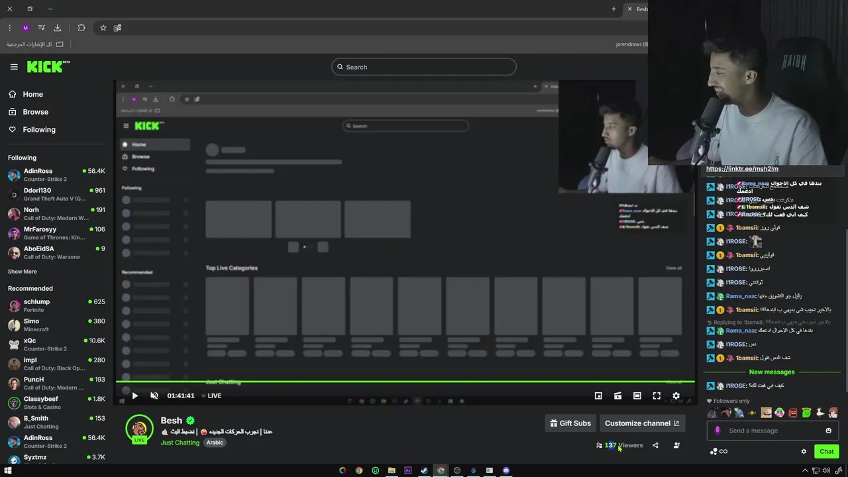This screenshot has width=848, height=477.
Task: Click the Viewers count
Action: pyautogui.click(x=620, y=445)
